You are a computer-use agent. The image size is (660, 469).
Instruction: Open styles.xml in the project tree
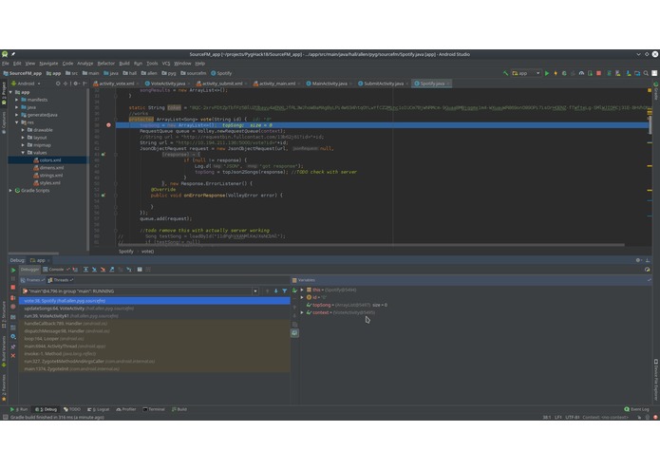tap(49, 183)
